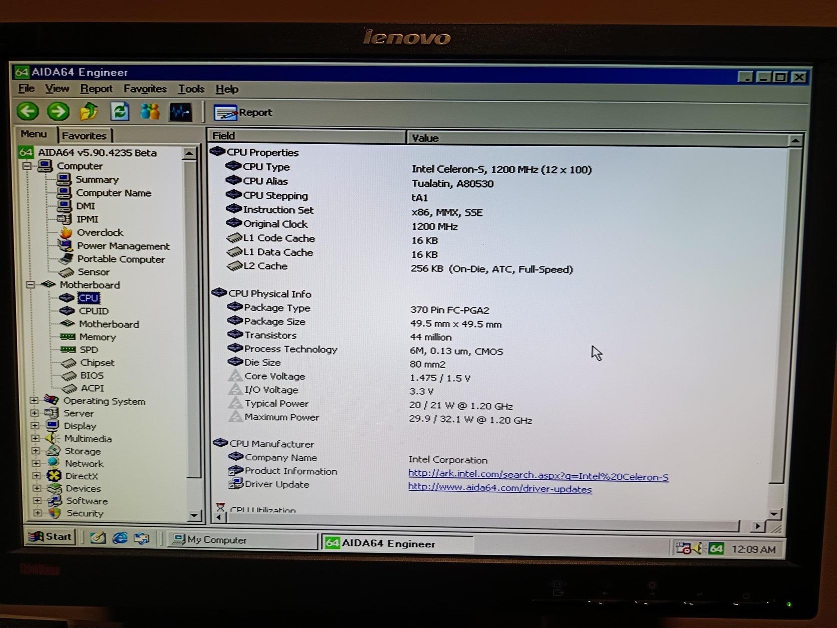This screenshot has height=628, width=837.
Task: Open the ark.intel.com Product Information link
Action: click(538, 475)
